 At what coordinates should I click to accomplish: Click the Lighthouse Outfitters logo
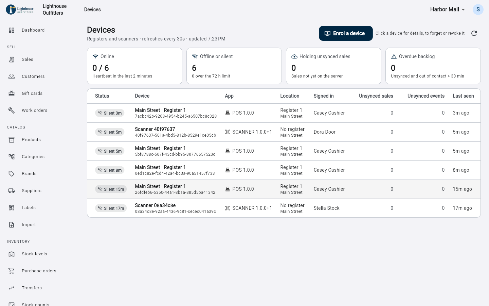pos(20,10)
